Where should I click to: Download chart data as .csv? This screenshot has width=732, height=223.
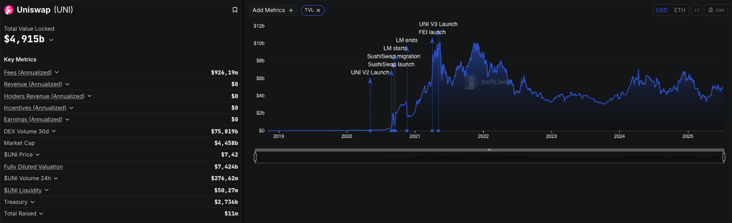tap(716, 10)
